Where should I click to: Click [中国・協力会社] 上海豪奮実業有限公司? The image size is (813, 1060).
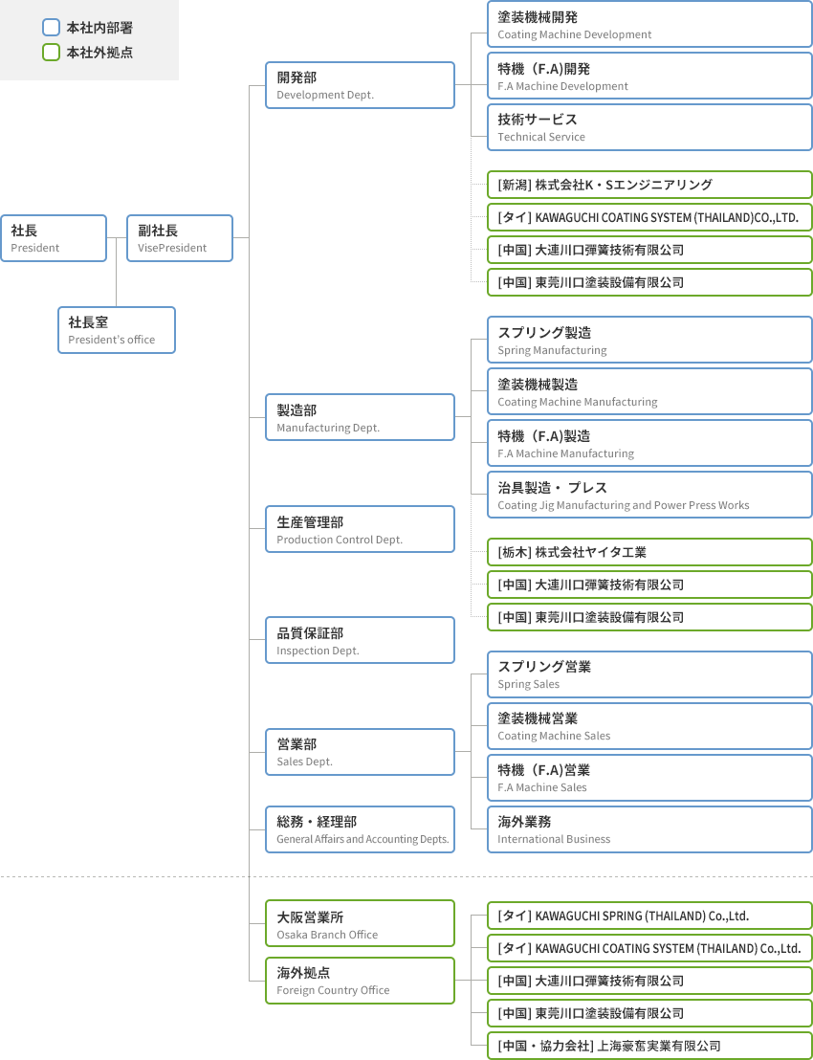649,1046
